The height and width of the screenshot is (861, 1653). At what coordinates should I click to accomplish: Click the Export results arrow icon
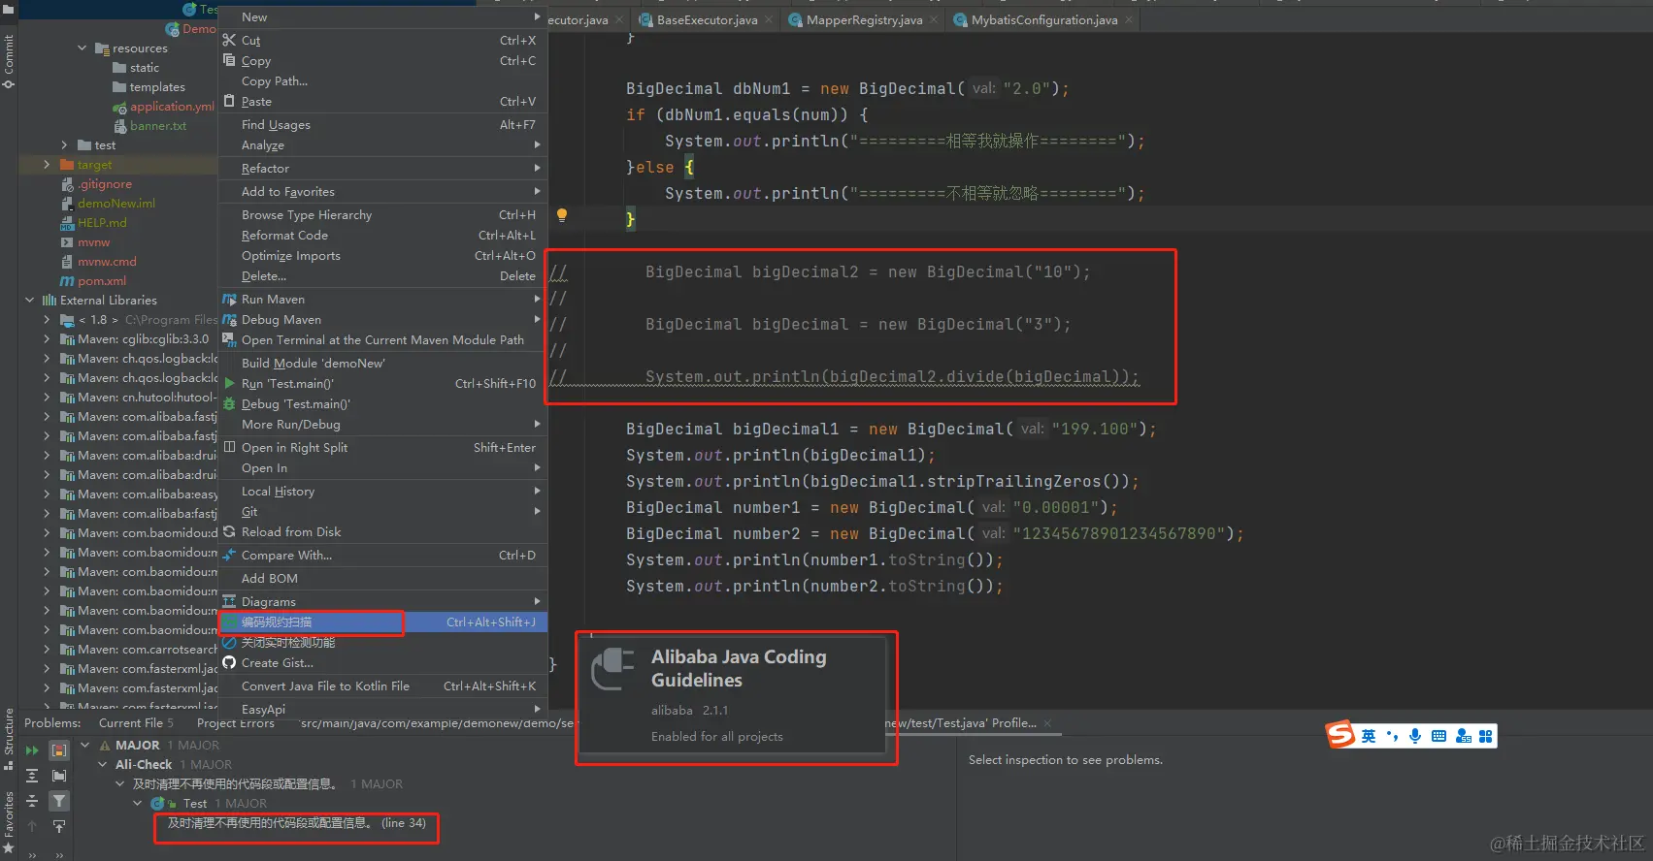pyautogui.click(x=59, y=826)
